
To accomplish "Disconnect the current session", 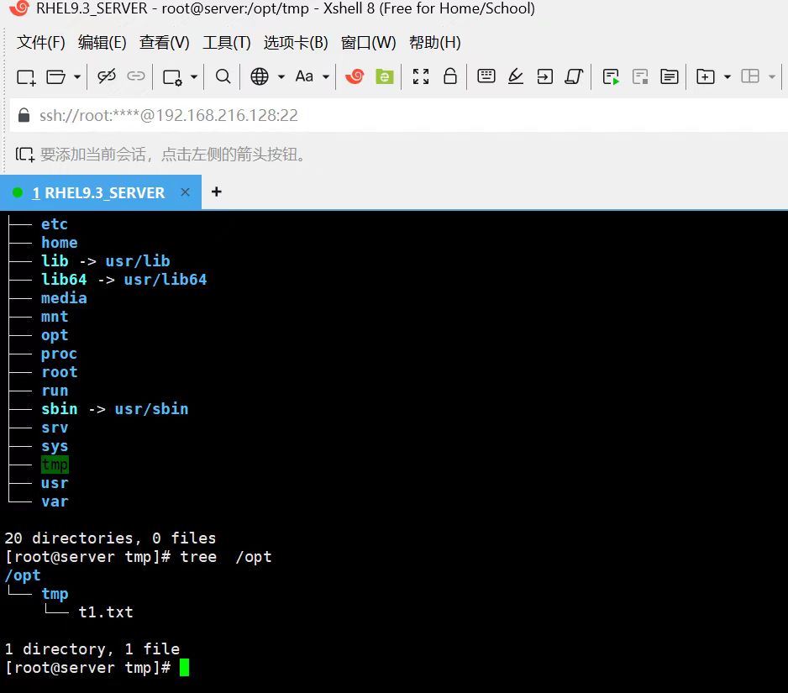I will pos(106,76).
